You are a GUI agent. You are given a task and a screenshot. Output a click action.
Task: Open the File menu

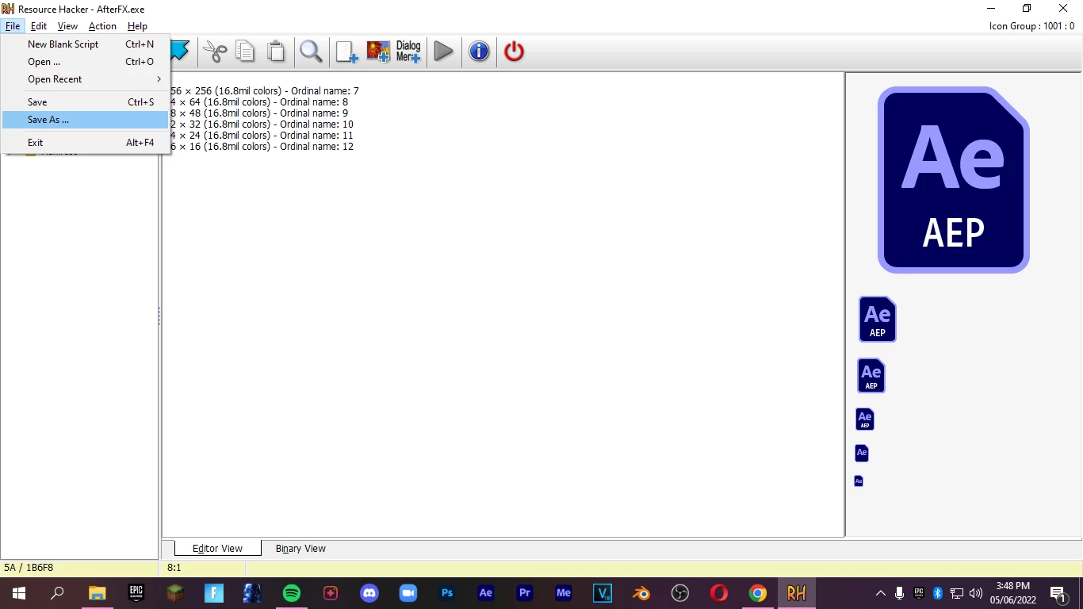click(13, 26)
